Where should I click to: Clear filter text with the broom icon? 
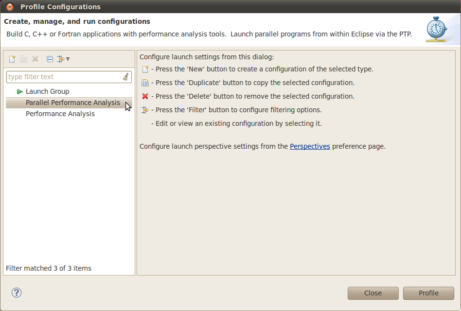(x=125, y=77)
